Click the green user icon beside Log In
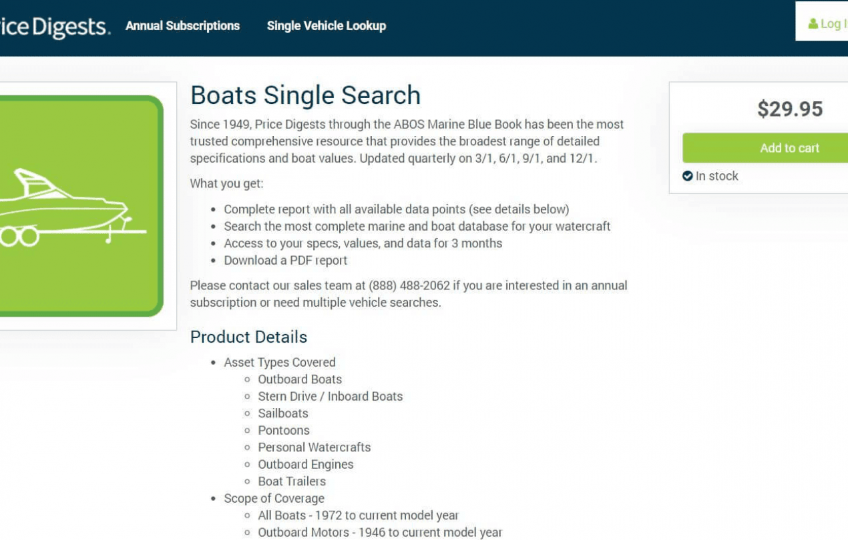Image resolution: width=848 pixels, height=540 pixels. pos(812,23)
